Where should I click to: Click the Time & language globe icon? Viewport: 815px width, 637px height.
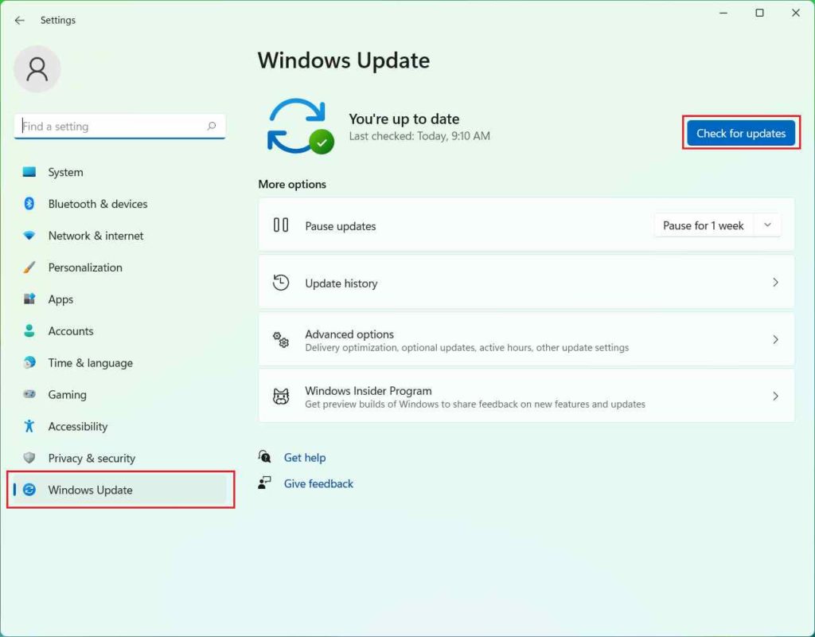[29, 362]
